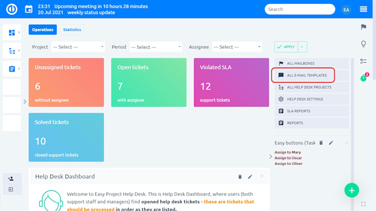Open the hamburger menu icon
The width and height of the screenshot is (376, 211).
(363, 9)
